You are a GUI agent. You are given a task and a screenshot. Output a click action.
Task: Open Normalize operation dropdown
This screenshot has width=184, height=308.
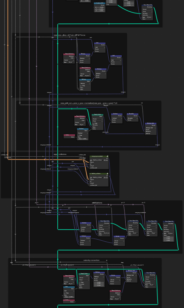[x=132, y=118]
